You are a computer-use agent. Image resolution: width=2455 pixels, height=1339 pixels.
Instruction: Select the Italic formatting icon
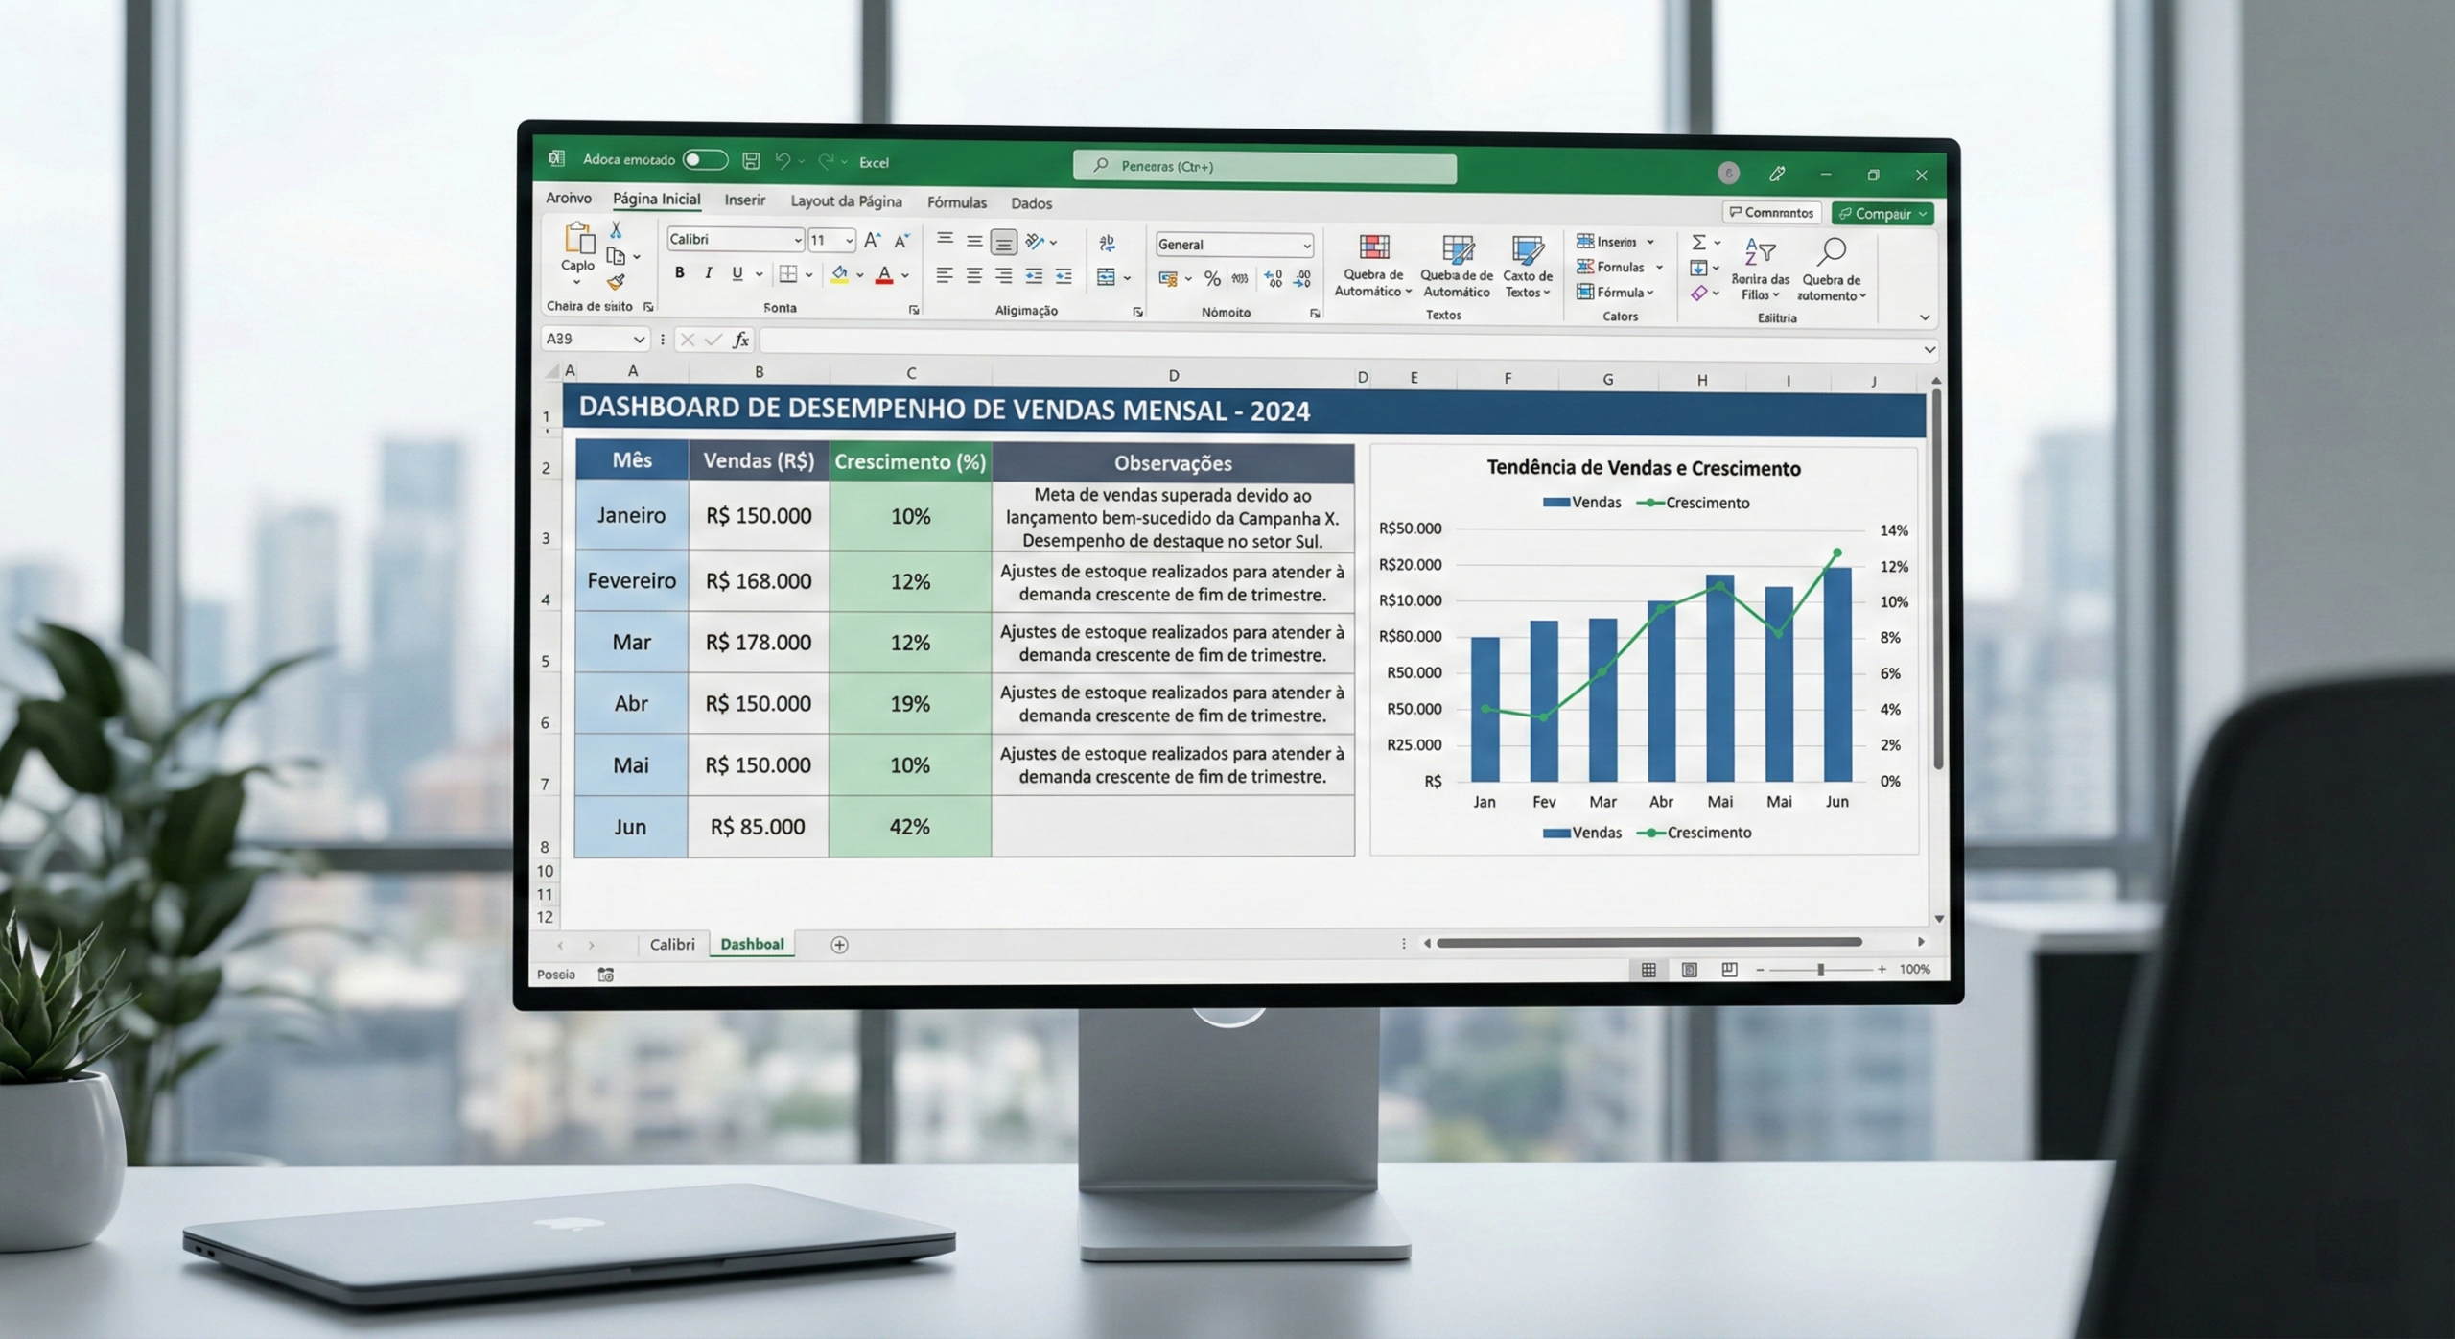pos(708,273)
